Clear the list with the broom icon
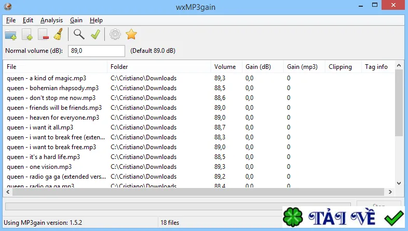The width and height of the screenshot is (408, 231). tap(59, 34)
